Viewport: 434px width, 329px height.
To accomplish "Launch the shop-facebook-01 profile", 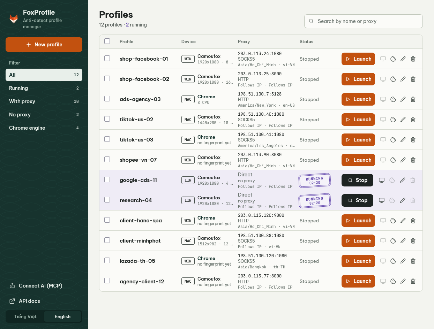I will pos(358,59).
